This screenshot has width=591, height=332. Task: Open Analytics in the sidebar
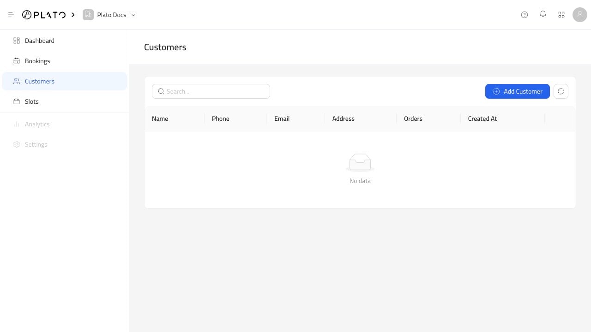(65, 124)
